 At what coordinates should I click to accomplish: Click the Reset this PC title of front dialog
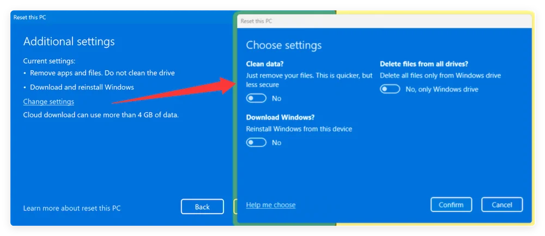(x=256, y=21)
